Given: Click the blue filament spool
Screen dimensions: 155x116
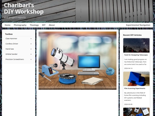Looking at the screenshot, I should click(67, 79).
